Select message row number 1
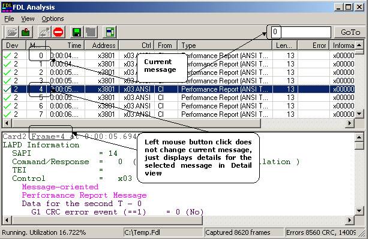This screenshot has width=369, height=239. 178,64
